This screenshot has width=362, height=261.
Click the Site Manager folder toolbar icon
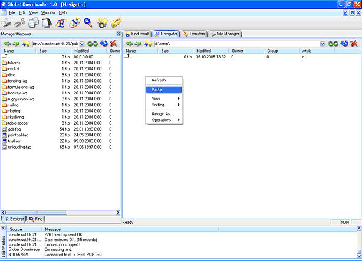click(116, 23)
